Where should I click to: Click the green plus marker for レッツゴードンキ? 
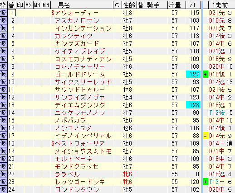click(206, 182)
